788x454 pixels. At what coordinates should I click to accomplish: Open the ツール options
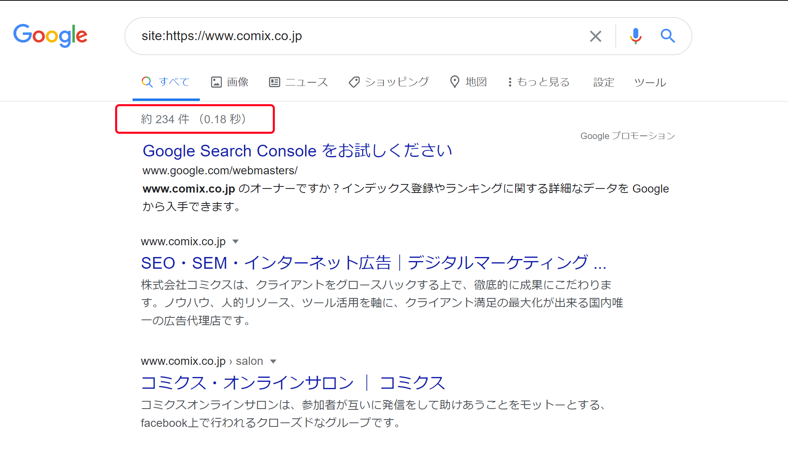[650, 82]
